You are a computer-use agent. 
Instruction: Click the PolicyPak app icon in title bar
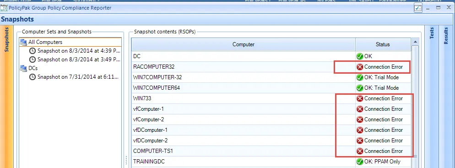pos(4,8)
